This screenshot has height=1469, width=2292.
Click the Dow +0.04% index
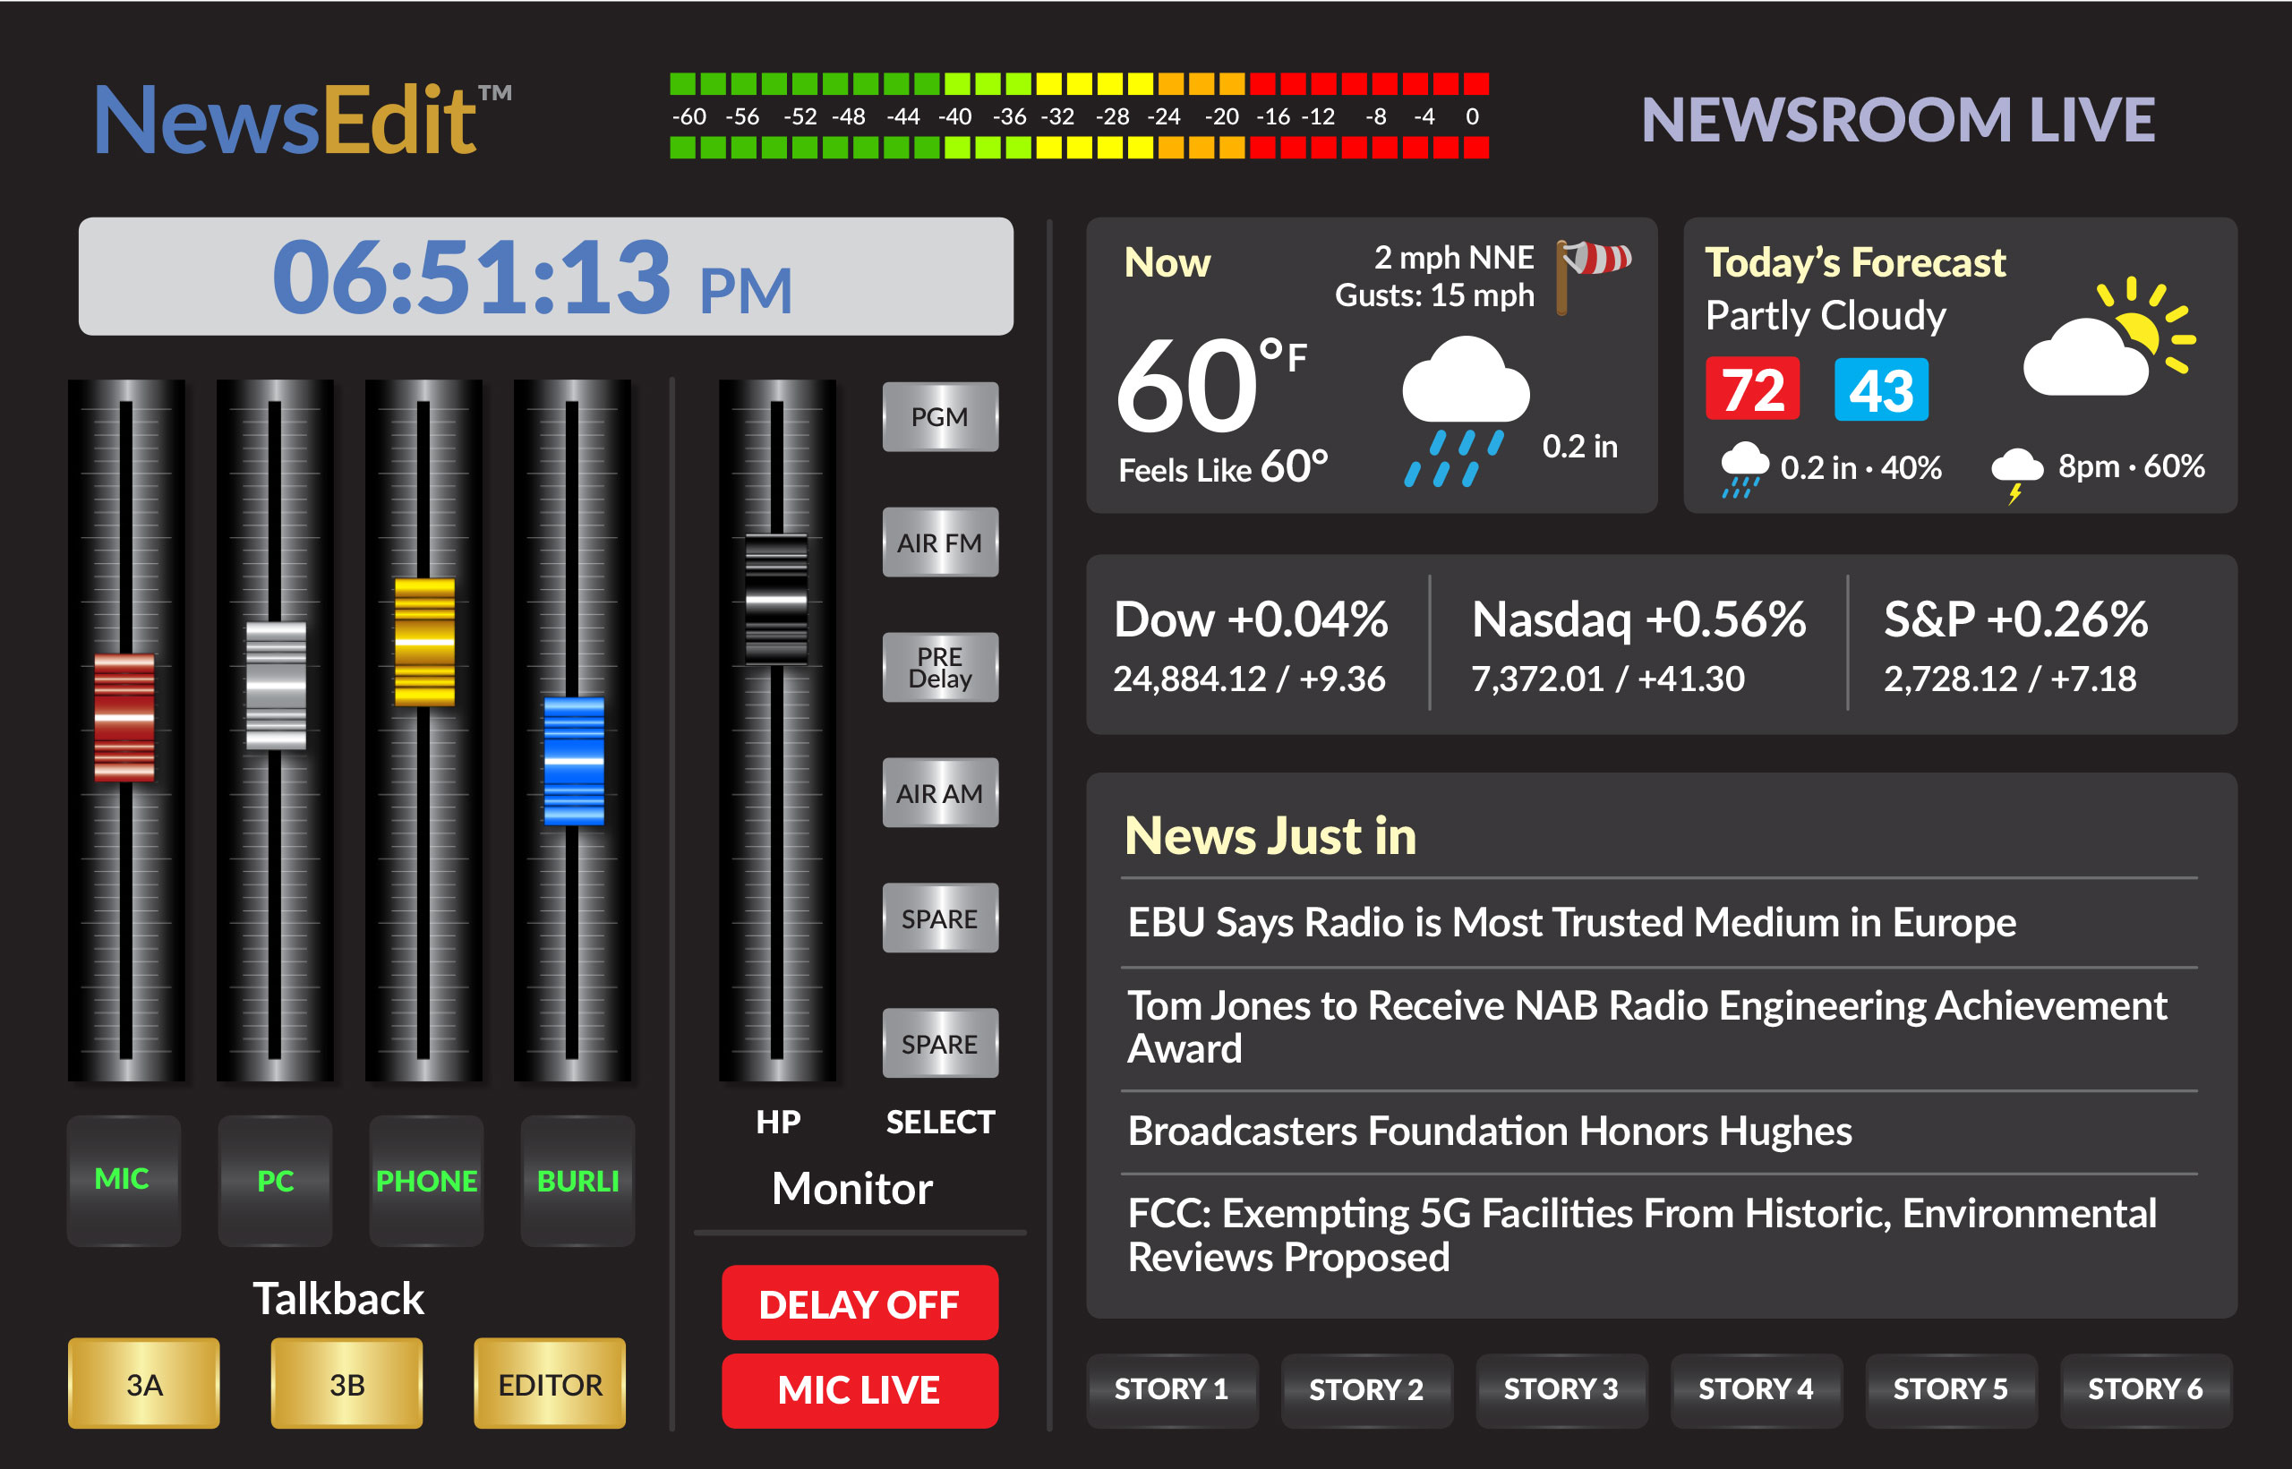pos(1251,620)
